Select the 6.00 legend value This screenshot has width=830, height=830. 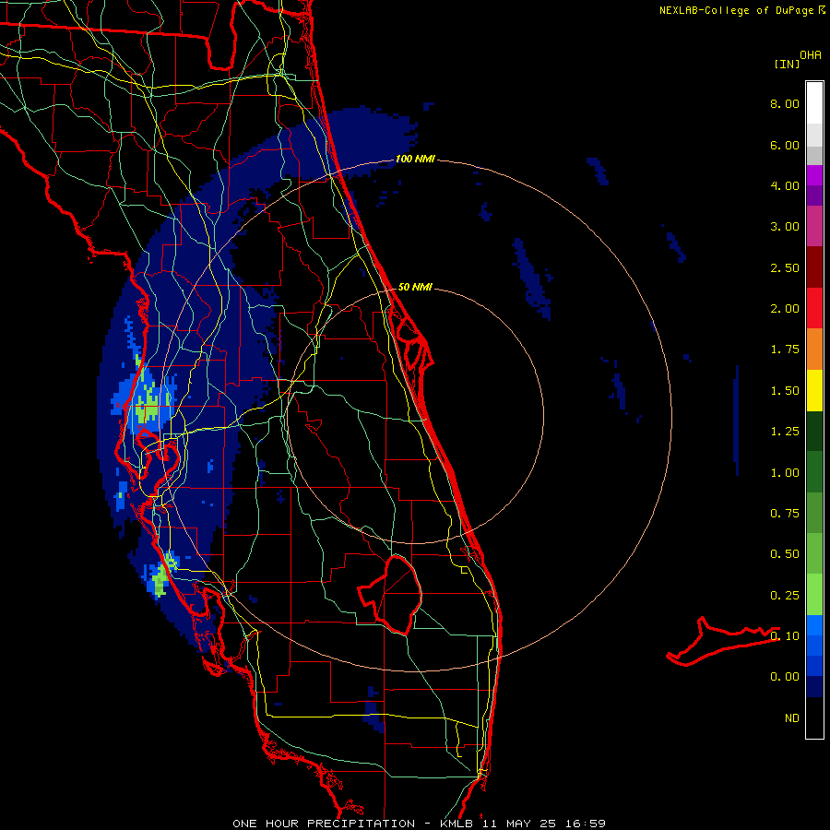785,145
